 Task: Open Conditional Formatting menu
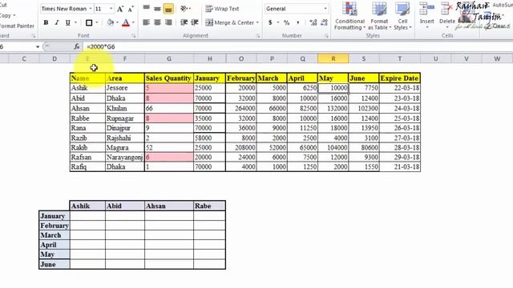pyautogui.click(x=349, y=16)
